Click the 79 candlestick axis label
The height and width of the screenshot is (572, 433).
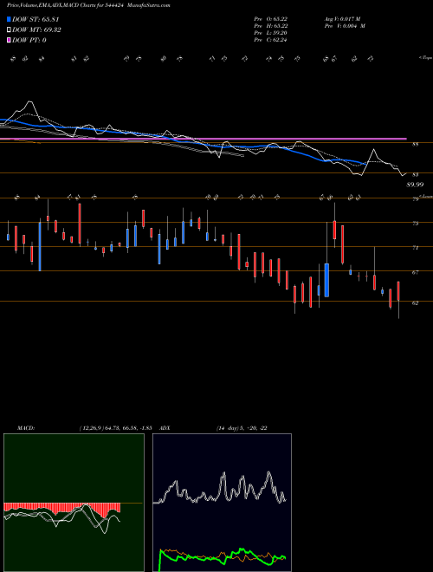pyautogui.click(x=416, y=199)
